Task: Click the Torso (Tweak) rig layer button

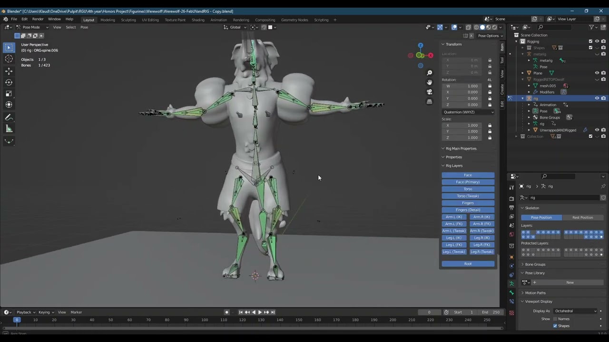Action: coord(468,196)
